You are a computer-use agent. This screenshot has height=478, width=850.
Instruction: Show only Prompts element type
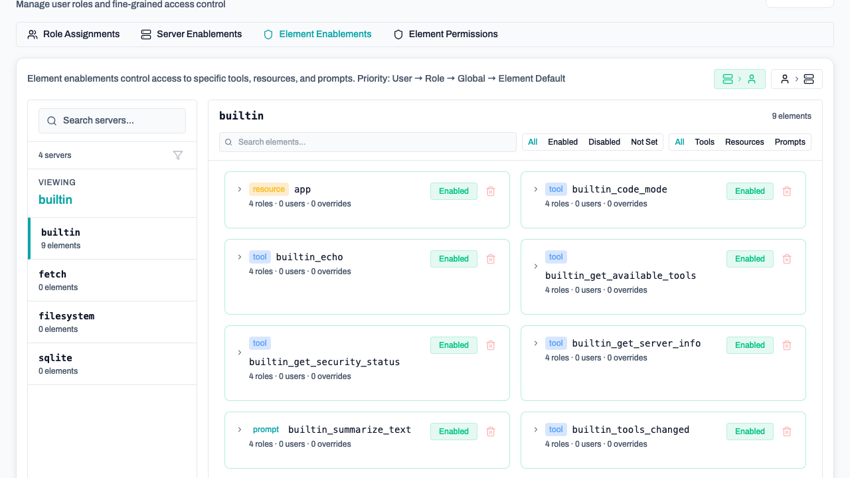point(790,142)
